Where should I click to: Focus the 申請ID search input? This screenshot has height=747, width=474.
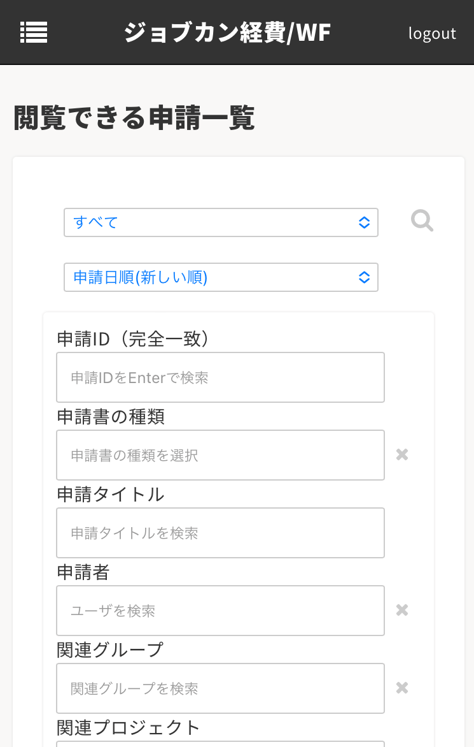220,377
